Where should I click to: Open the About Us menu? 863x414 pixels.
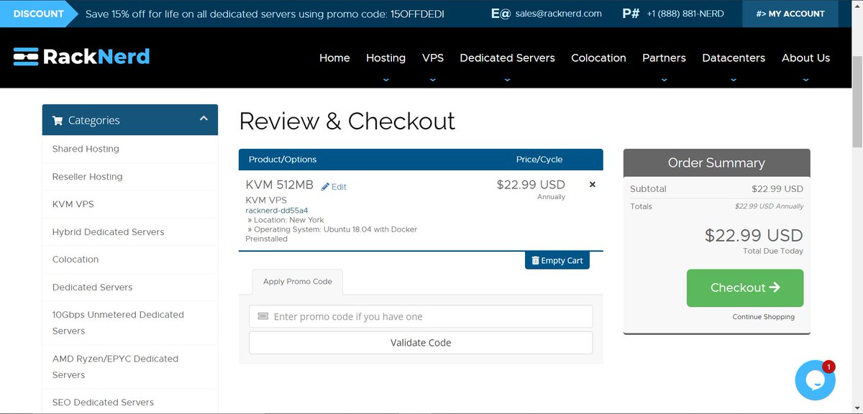[x=805, y=57]
